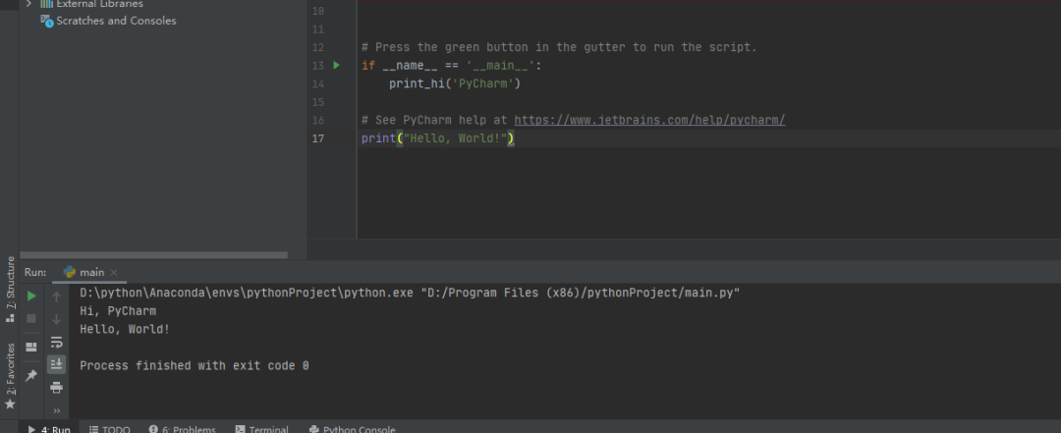The width and height of the screenshot is (1061, 433).
Task: Expand the External Libraries tree node
Action: [28, 4]
